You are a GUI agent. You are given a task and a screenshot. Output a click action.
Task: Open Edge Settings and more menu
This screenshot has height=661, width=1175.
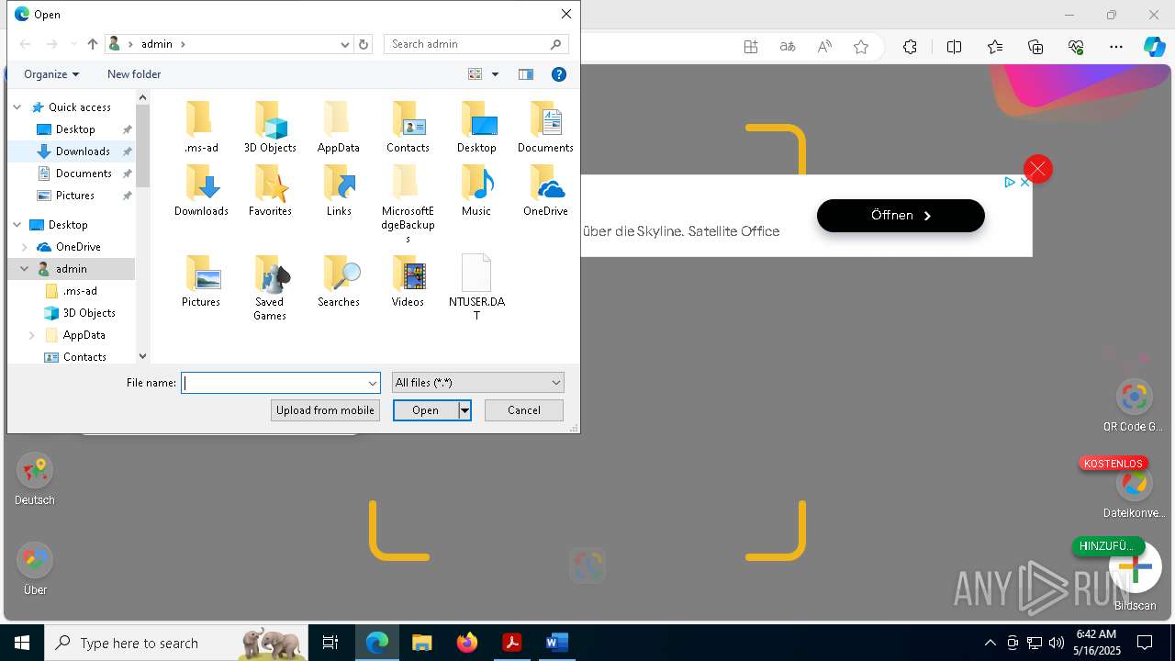click(1116, 47)
